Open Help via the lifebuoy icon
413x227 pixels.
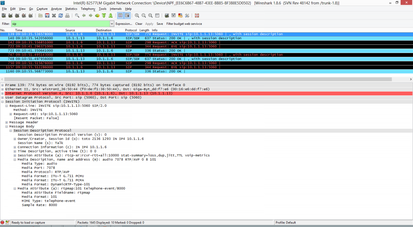tap(197, 16)
